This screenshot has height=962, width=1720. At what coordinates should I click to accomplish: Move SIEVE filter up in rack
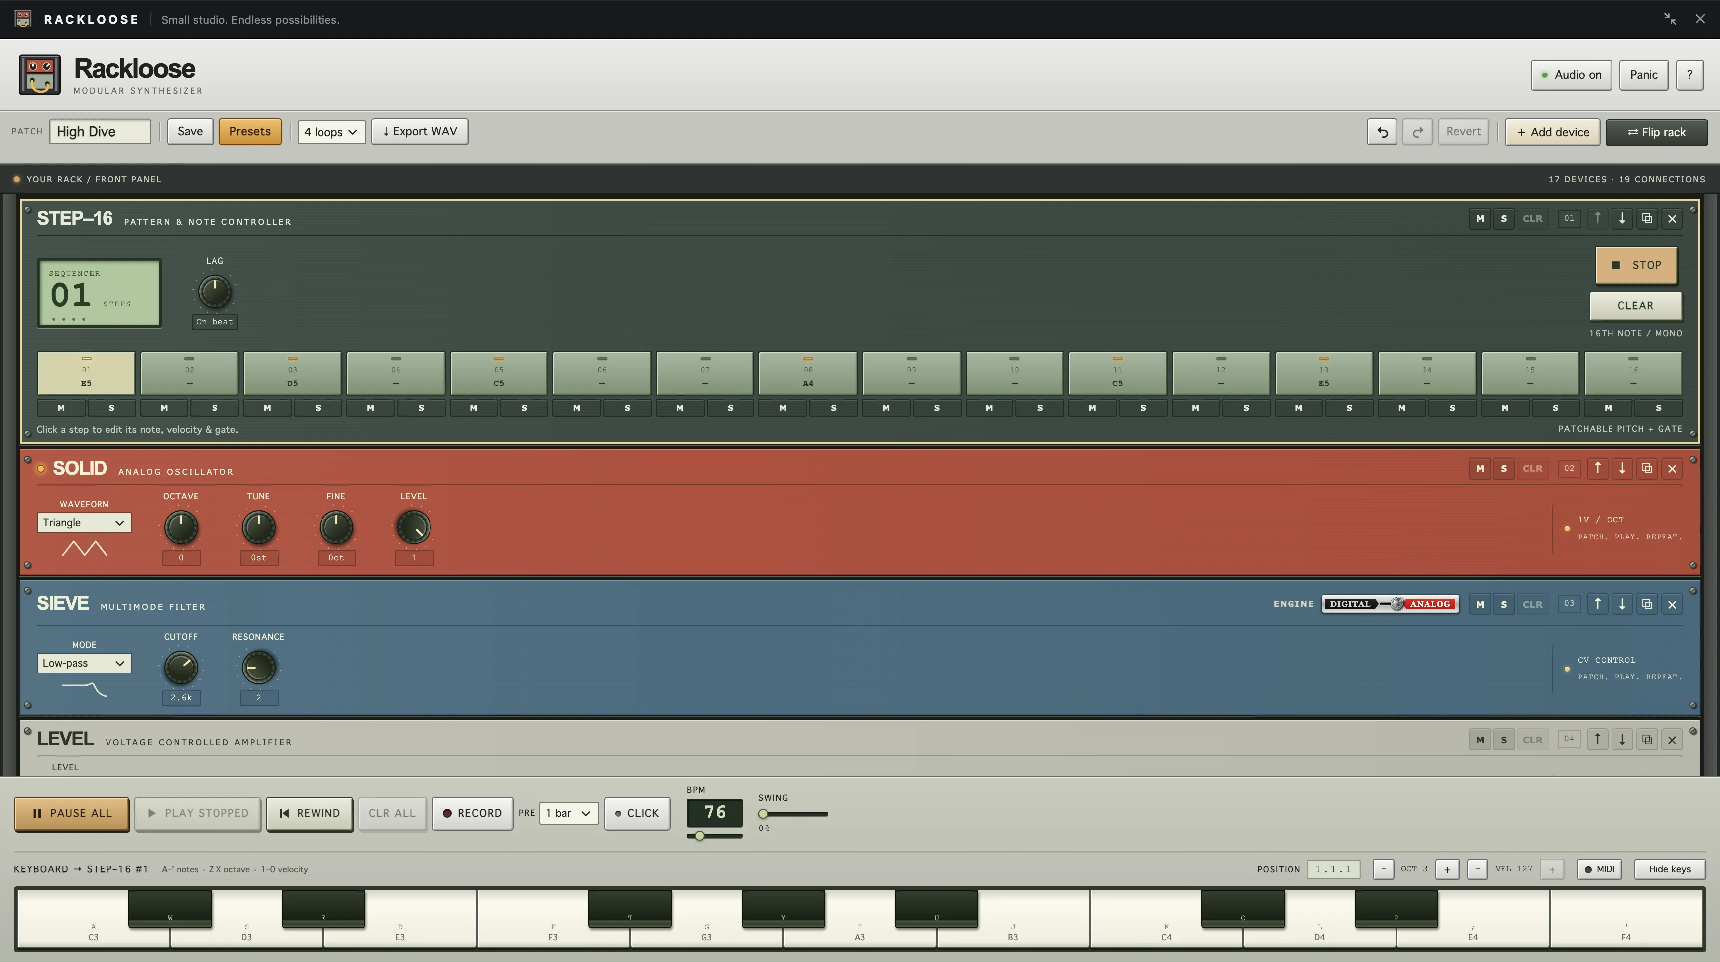[1597, 604]
